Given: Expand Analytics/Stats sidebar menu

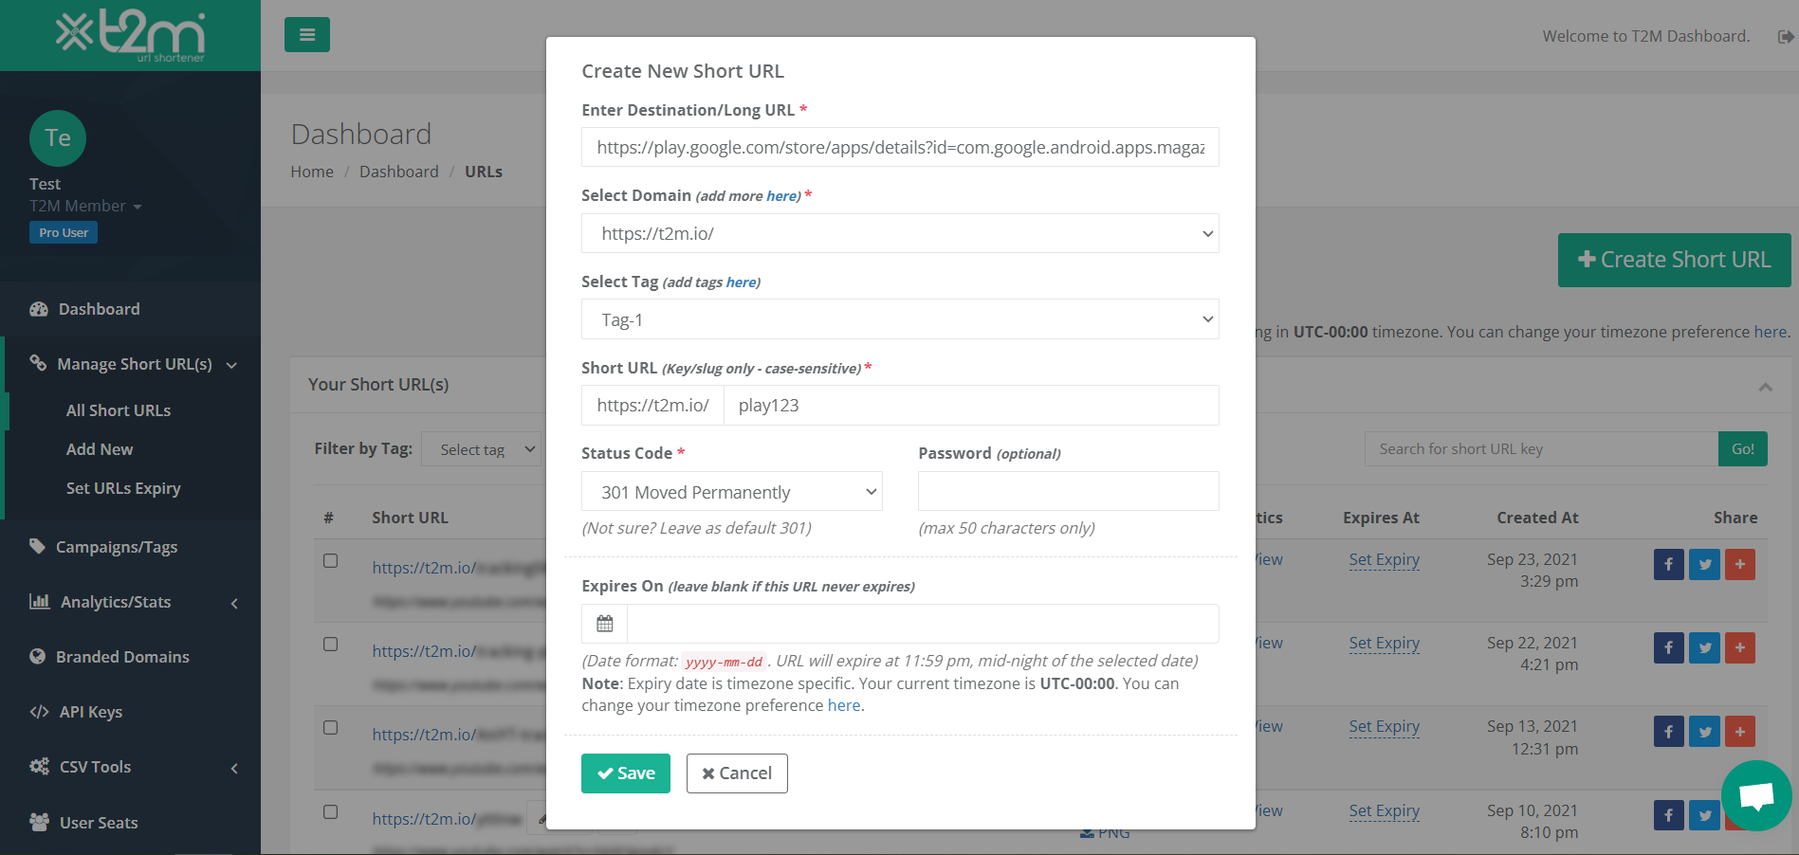Looking at the screenshot, I should click(133, 602).
